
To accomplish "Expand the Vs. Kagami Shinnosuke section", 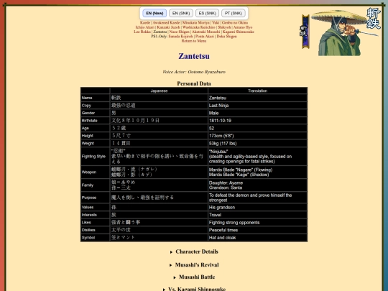I will tap(194, 289).
